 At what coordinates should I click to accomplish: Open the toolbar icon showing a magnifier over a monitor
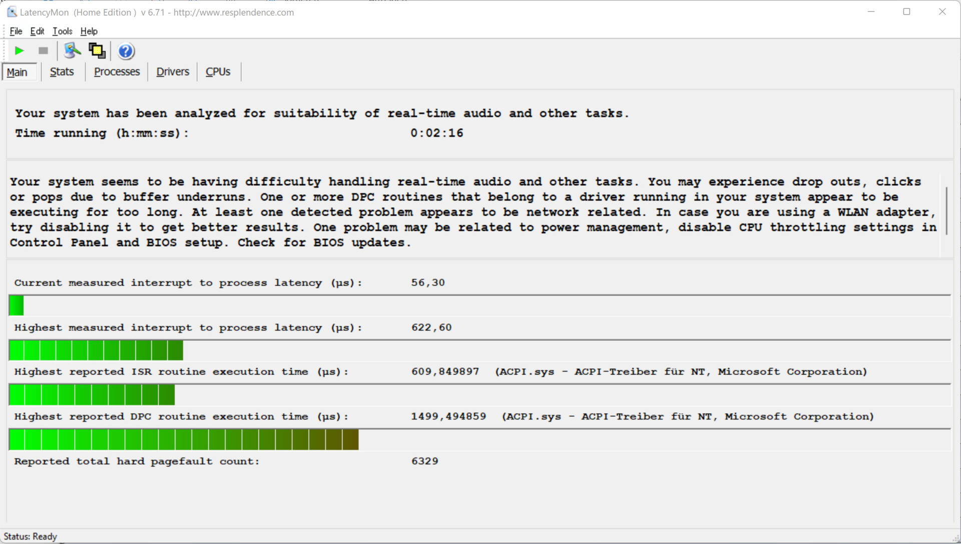click(72, 51)
